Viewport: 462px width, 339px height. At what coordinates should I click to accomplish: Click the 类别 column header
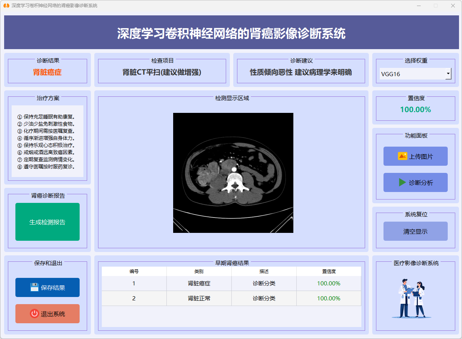199,271
